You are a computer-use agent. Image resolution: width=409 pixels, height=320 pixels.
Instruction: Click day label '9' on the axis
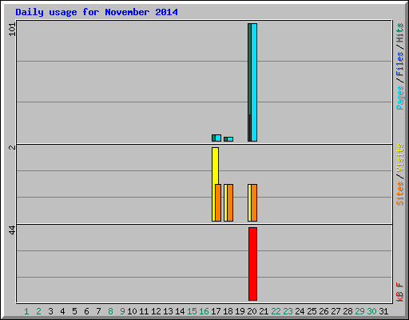click(122, 311)
